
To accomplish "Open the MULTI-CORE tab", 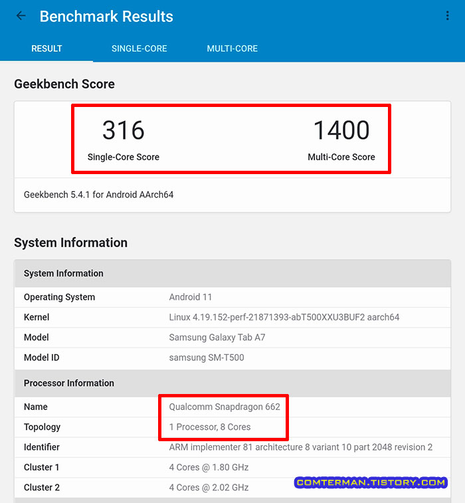I will [x=232, y=49].
